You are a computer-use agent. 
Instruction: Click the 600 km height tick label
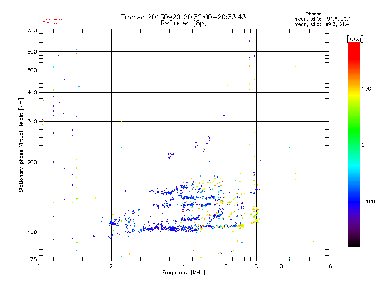[x=32, y=52]
